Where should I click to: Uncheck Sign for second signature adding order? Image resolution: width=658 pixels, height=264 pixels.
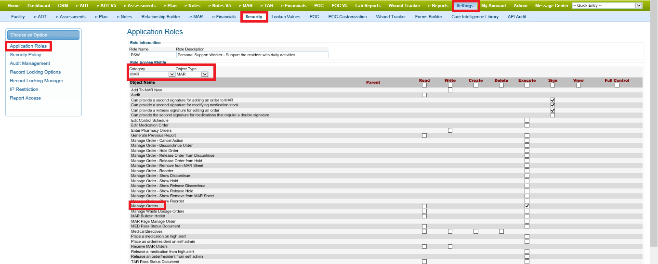tap(553, 100)
